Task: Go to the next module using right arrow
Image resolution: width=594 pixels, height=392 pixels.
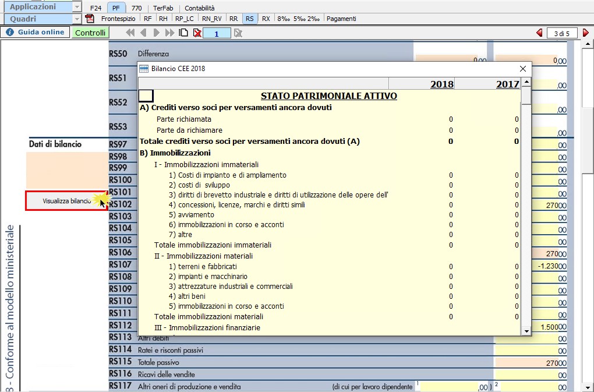Action: pos(156,33)
